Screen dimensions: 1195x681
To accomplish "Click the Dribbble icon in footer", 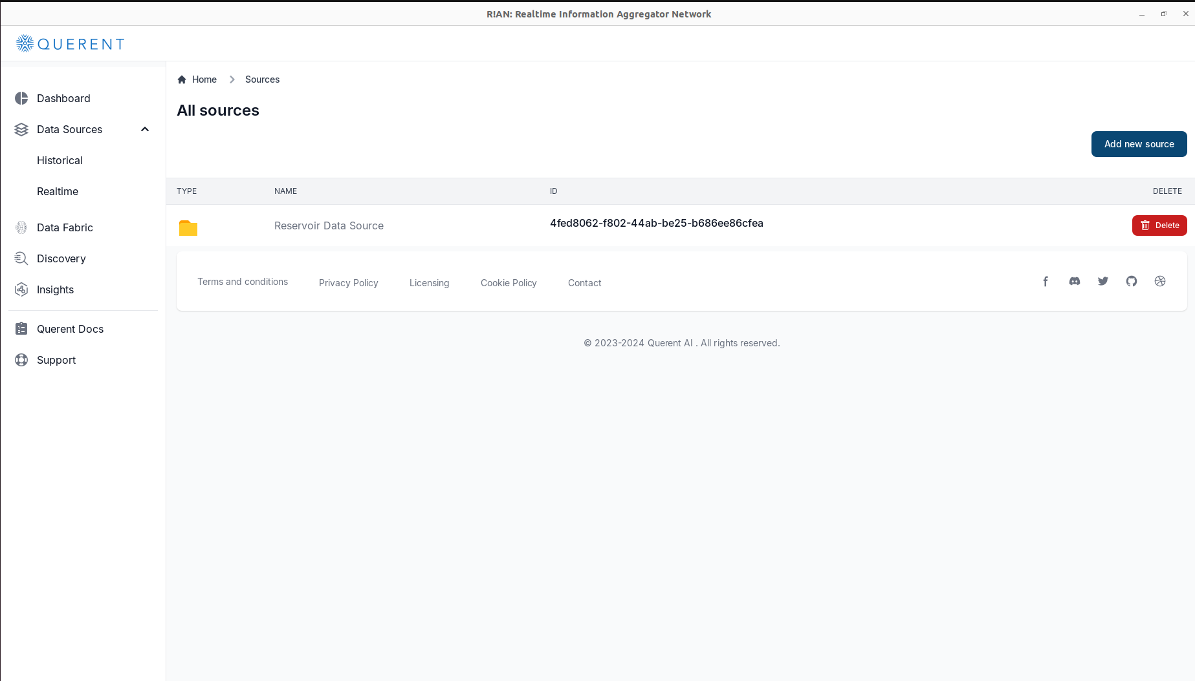I will click(1160, 281).
